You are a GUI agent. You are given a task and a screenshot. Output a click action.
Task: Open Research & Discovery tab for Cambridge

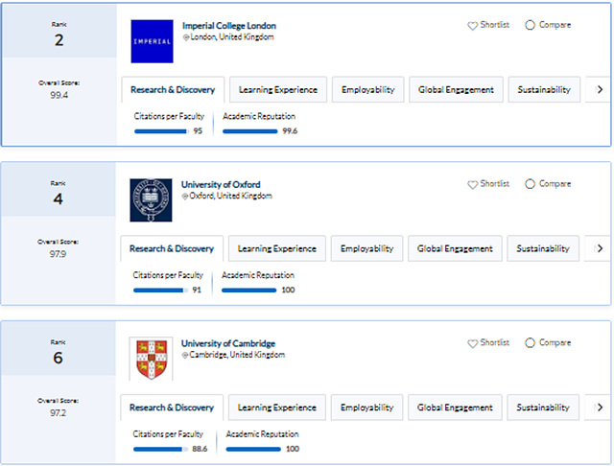[x=172, y=408]
